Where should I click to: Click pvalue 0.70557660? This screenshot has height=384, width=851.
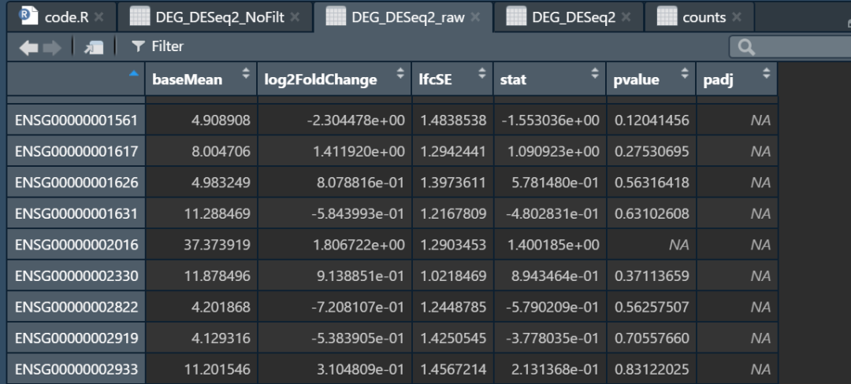tap(652, 338)
